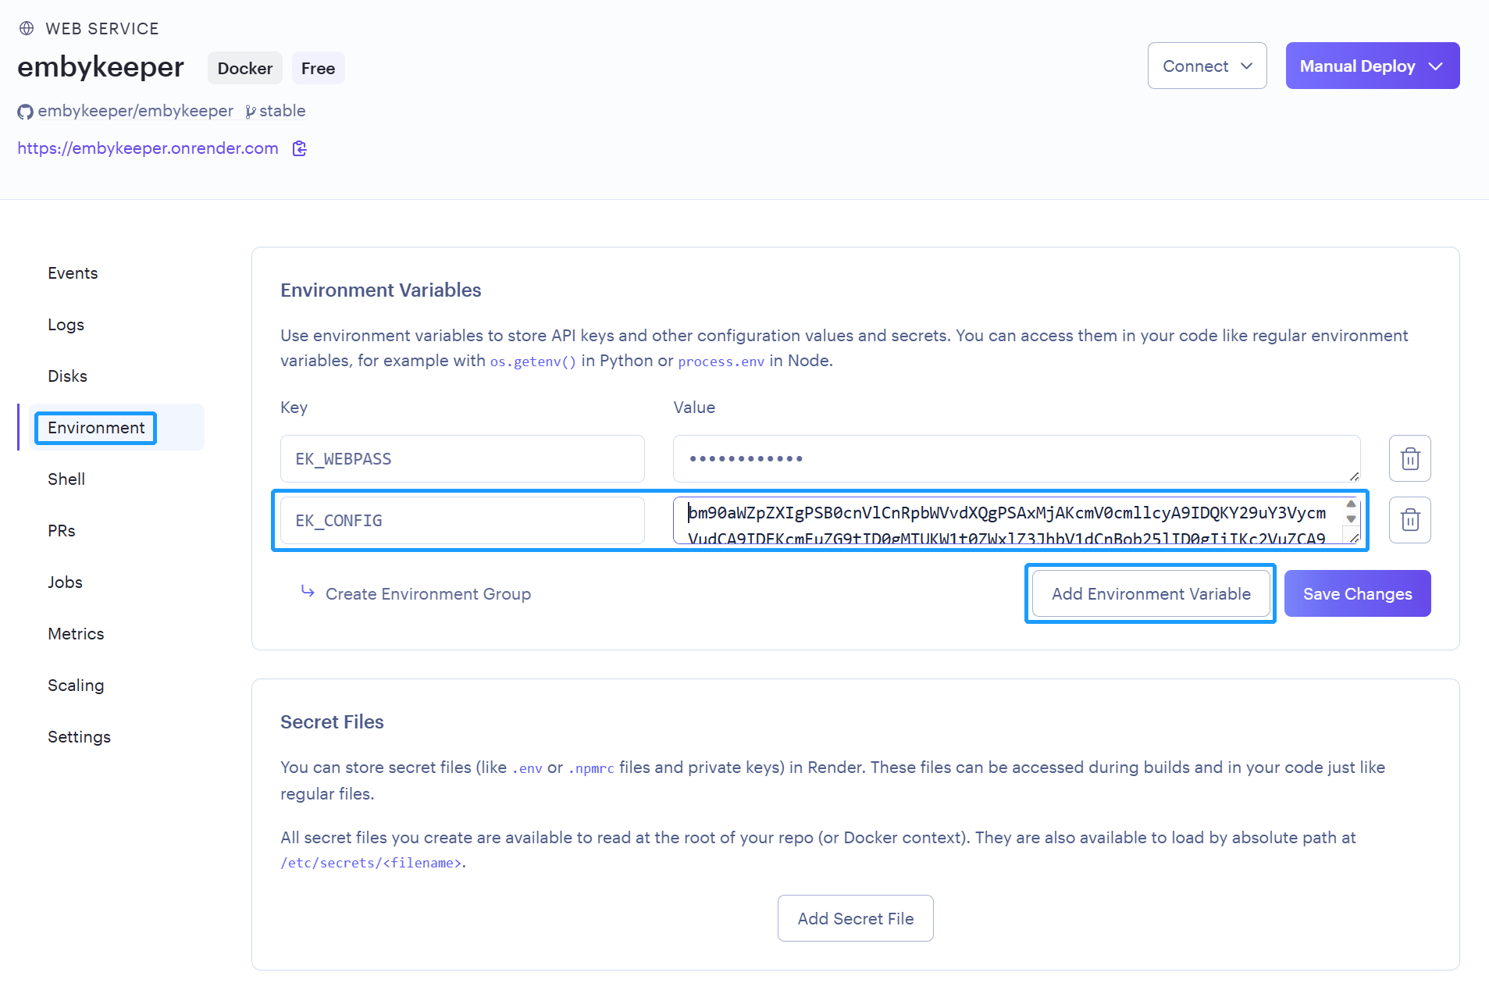
Task: Click the copy URL icon next to embykeeper.onrender.com
Action: coord(300,148)
